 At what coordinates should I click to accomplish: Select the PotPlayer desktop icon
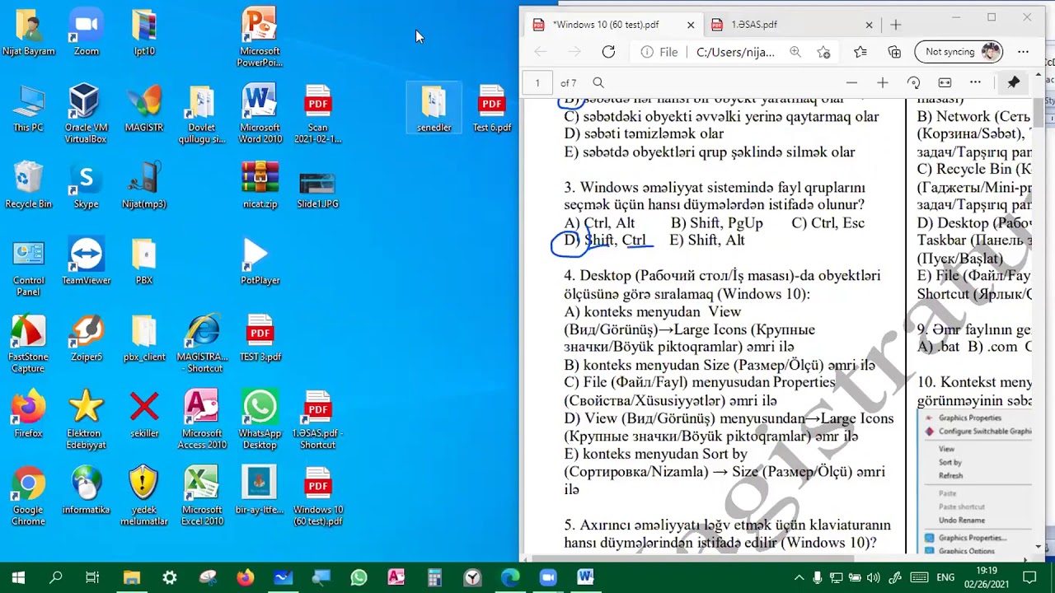point(260,262)
